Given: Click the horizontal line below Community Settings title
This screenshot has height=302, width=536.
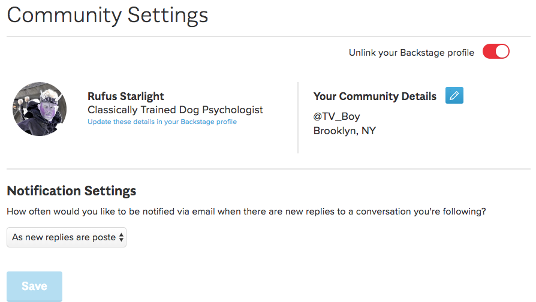Looking at the screenshot, I should 268,37.
